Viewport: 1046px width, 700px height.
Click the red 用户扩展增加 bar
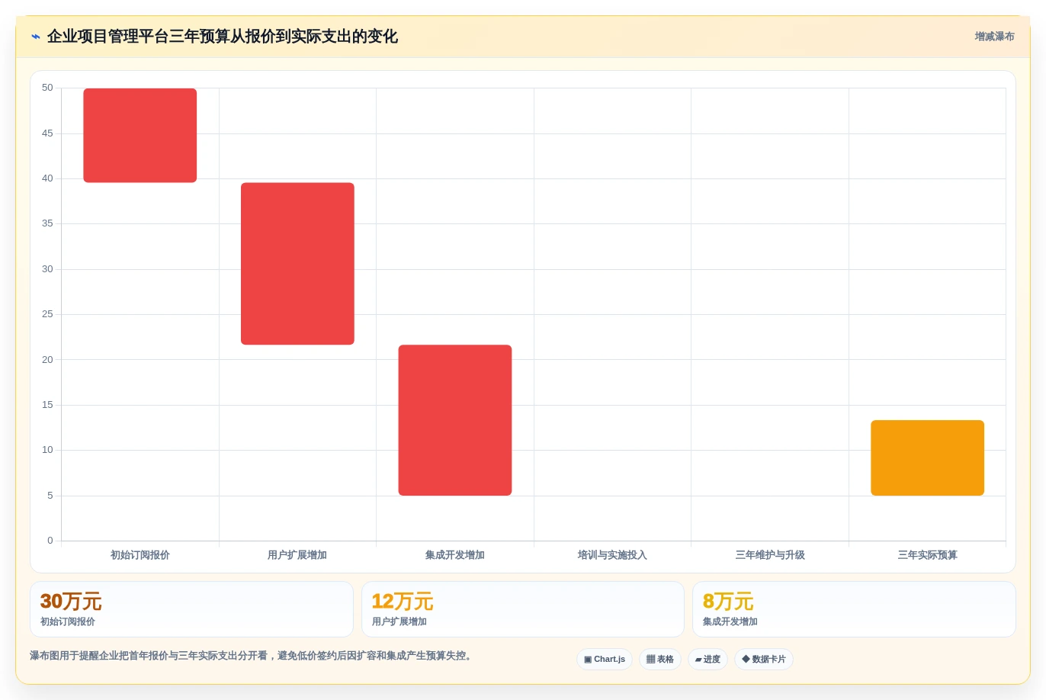pyautogui.click(x=297, y=263)
